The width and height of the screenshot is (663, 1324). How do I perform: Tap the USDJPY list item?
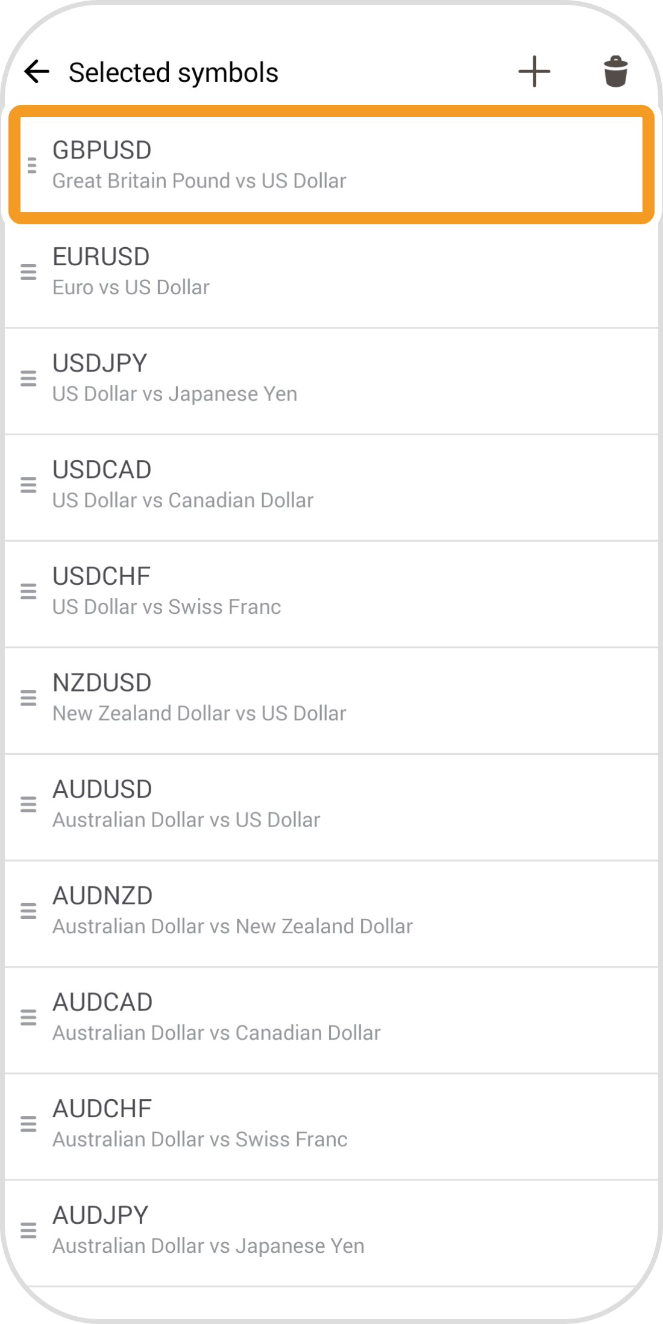point(331,379)
